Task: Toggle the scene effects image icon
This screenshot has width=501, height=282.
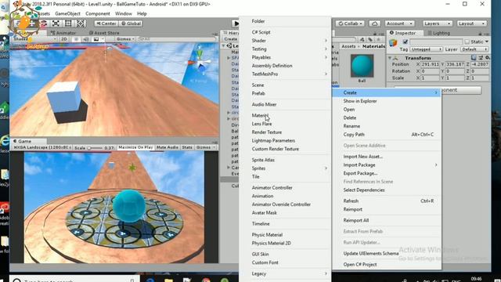Action: (96, 39)
